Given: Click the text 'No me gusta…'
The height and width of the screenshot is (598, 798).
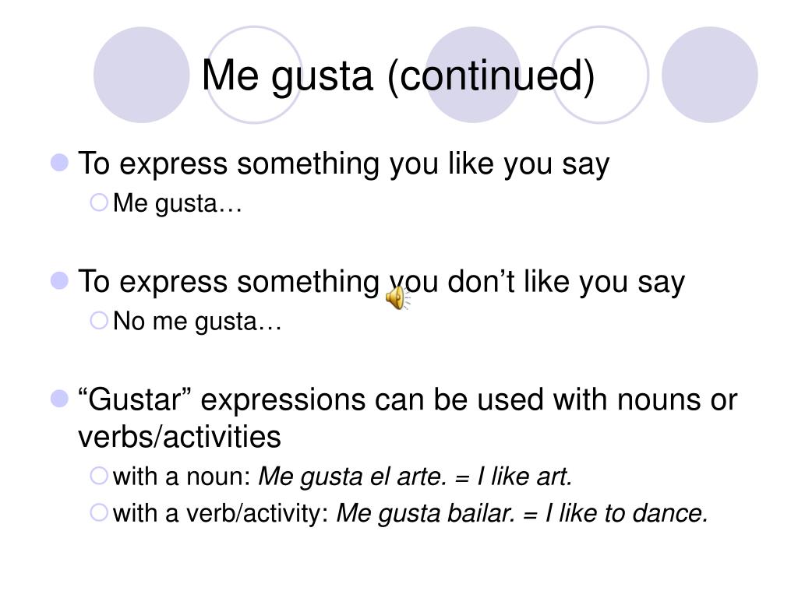Looking at the screenshot, I should coord(197,322).
